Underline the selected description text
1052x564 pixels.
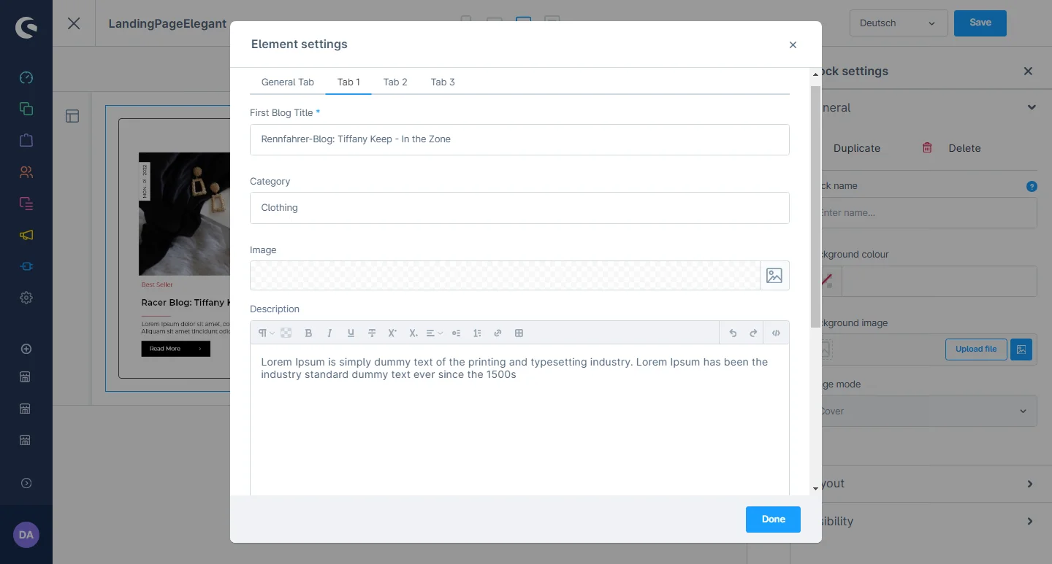coord(351,333)
